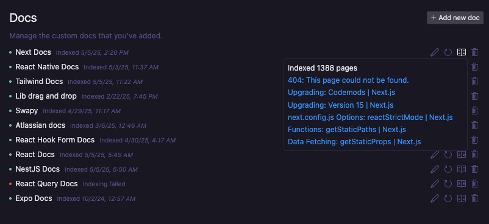Edit React Docs with the pencil icon
The image size is (489, 224).
tap(434, 155)
